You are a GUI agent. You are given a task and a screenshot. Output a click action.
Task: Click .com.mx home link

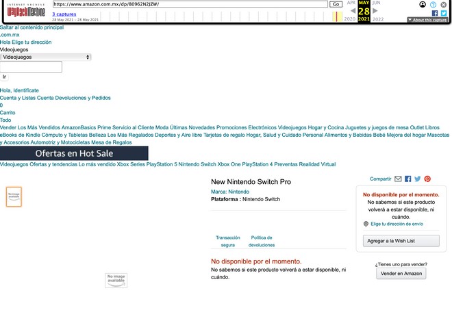pyautogui.click(x=10, y=35)
